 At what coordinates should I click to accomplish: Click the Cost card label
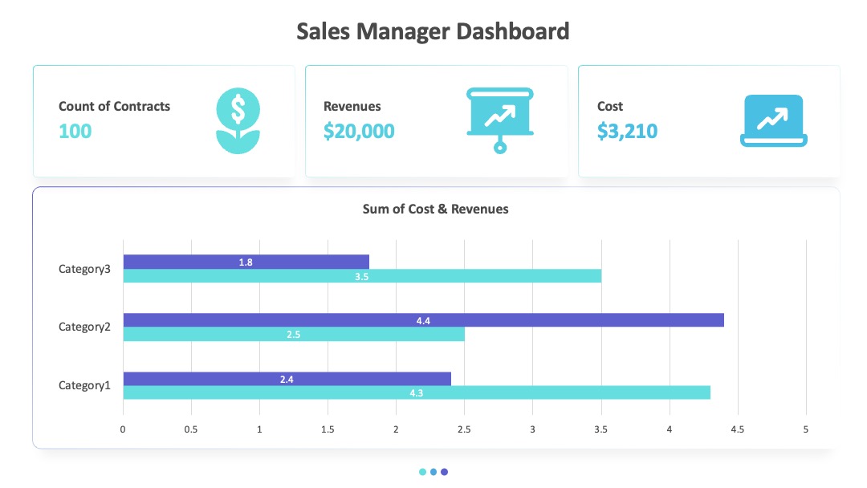[x=610, y=106]
